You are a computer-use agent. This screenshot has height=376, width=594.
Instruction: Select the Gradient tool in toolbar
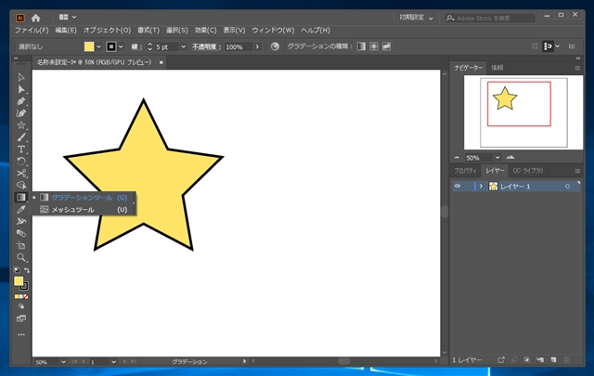pos(21,197)
